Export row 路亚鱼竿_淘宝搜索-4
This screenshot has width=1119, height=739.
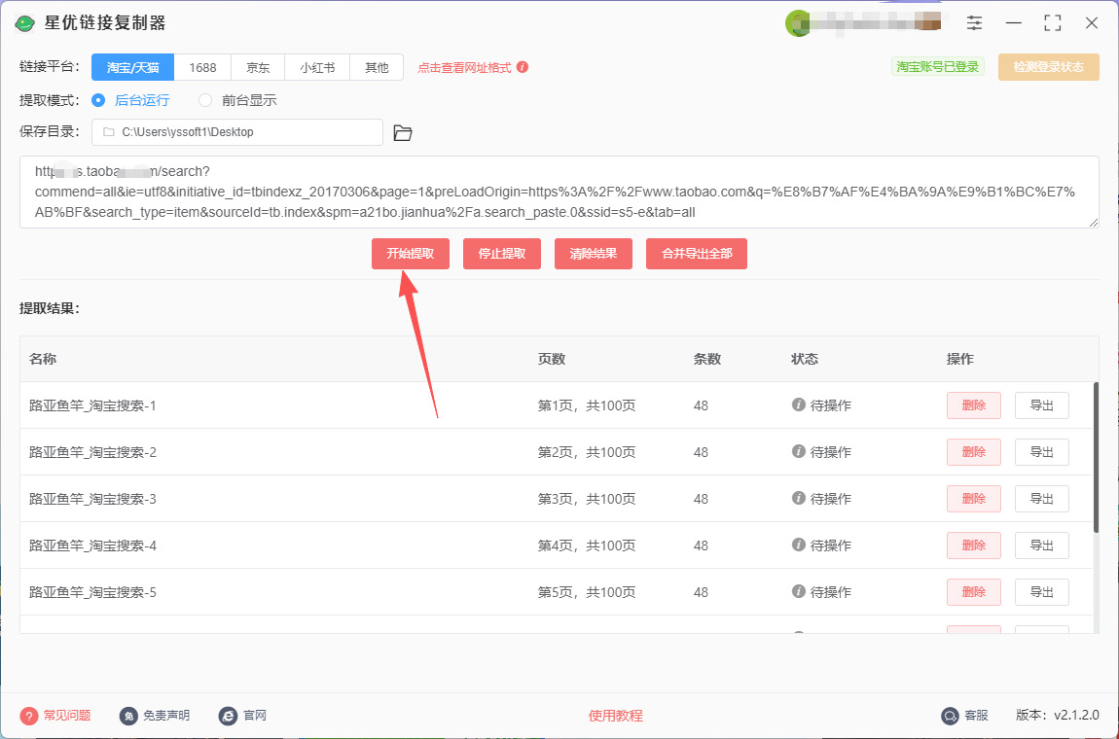tap(1042, 545)
